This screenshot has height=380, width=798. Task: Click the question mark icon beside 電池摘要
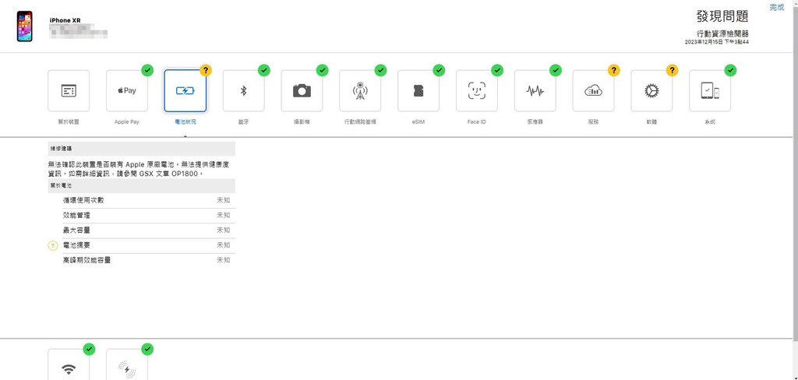tap(53, 246)
